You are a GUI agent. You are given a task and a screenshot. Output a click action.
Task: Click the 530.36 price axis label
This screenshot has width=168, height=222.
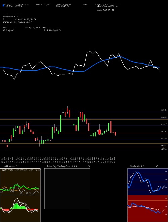coord(164,117)
